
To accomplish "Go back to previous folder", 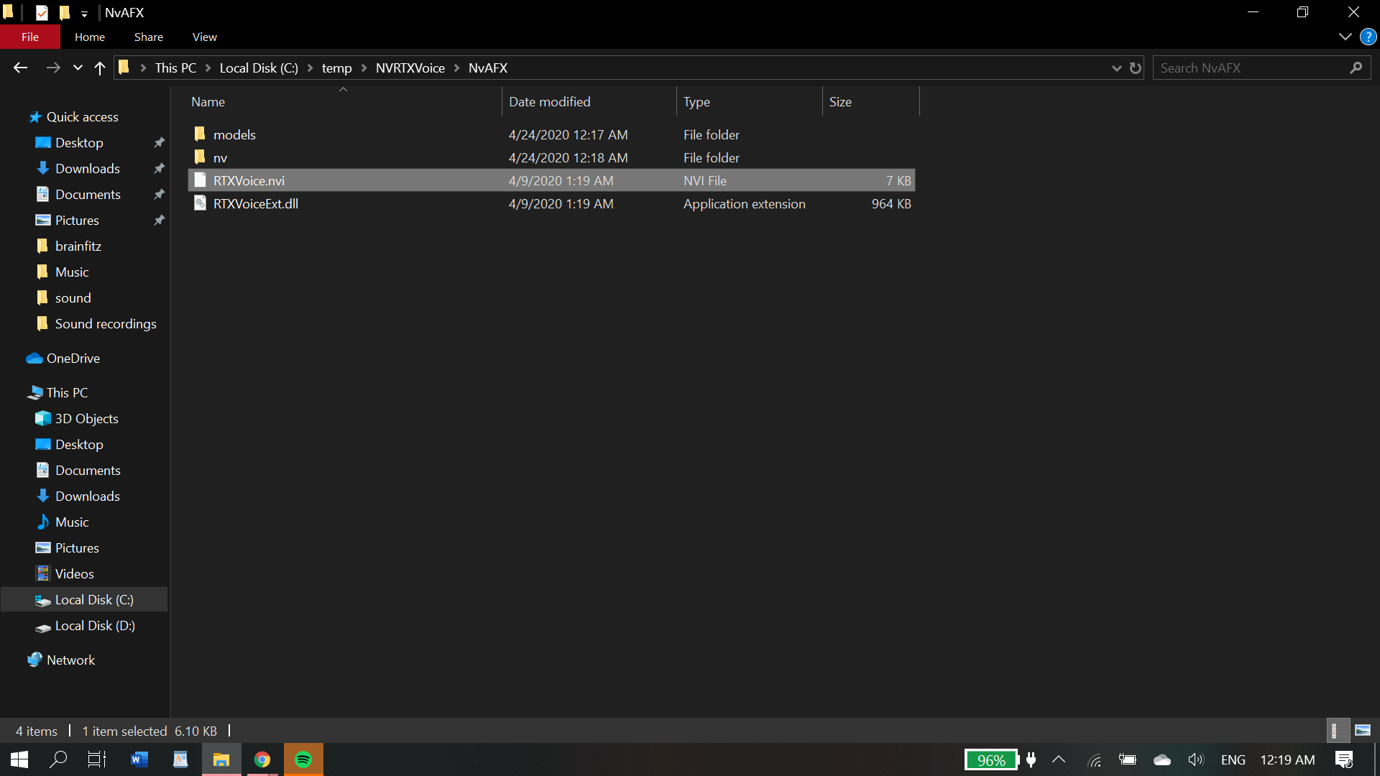I will click(x=20, y=68).
